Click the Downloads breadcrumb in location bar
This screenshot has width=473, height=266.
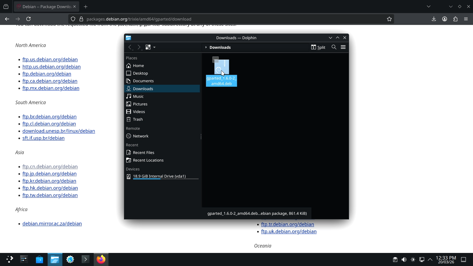pyautogui.click(x=220, y=47)
